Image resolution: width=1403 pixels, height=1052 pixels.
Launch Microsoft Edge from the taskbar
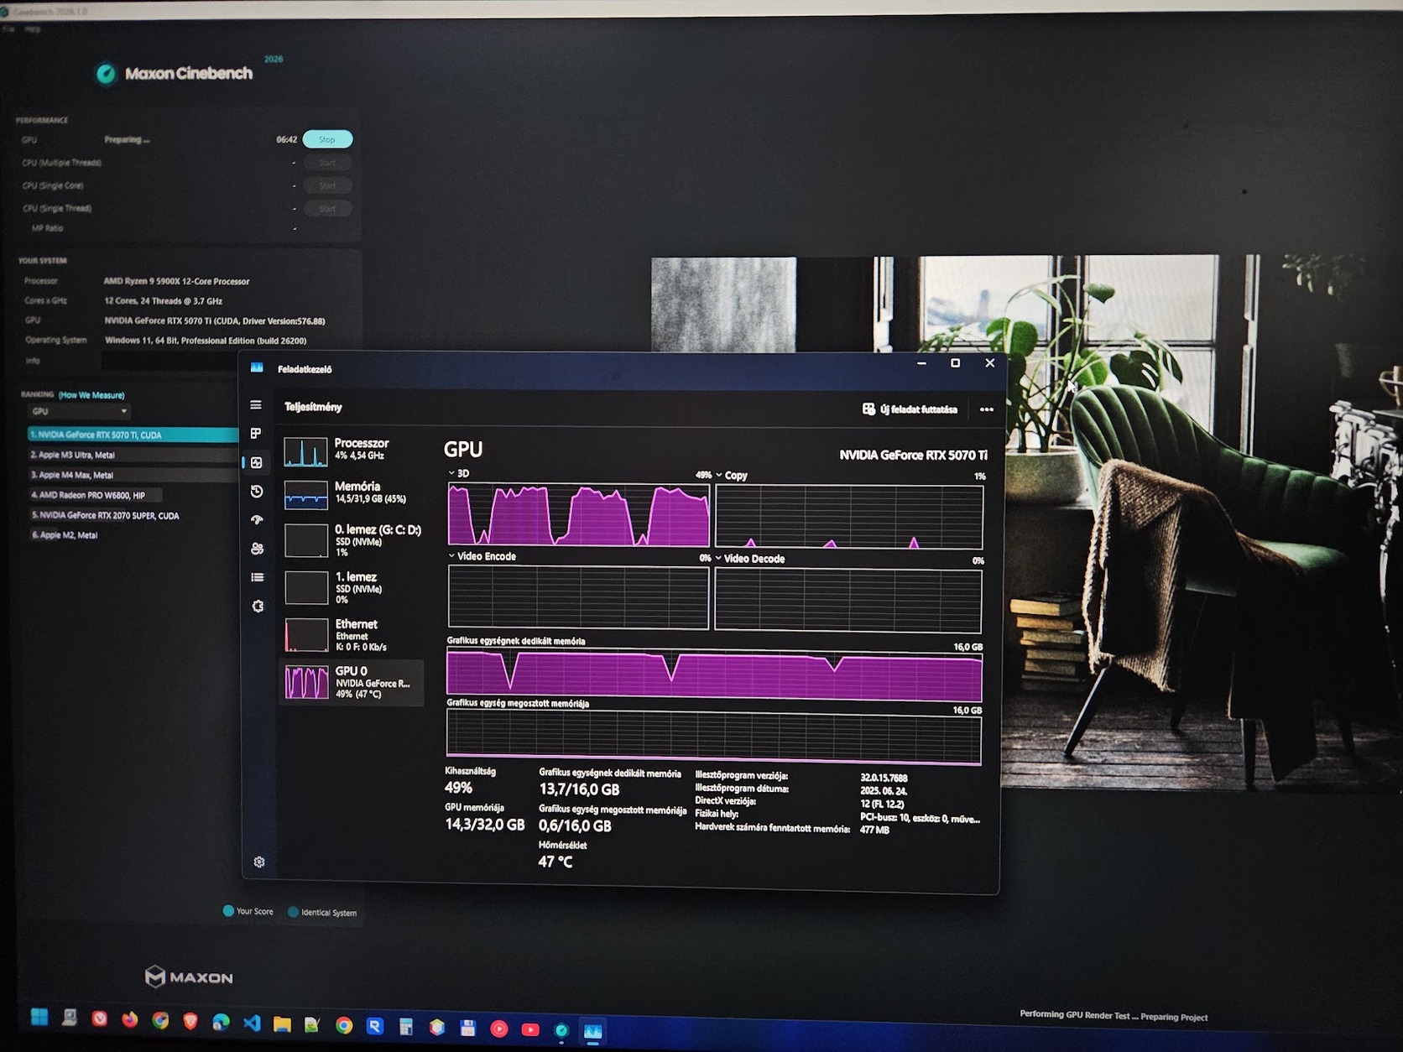221,1022
